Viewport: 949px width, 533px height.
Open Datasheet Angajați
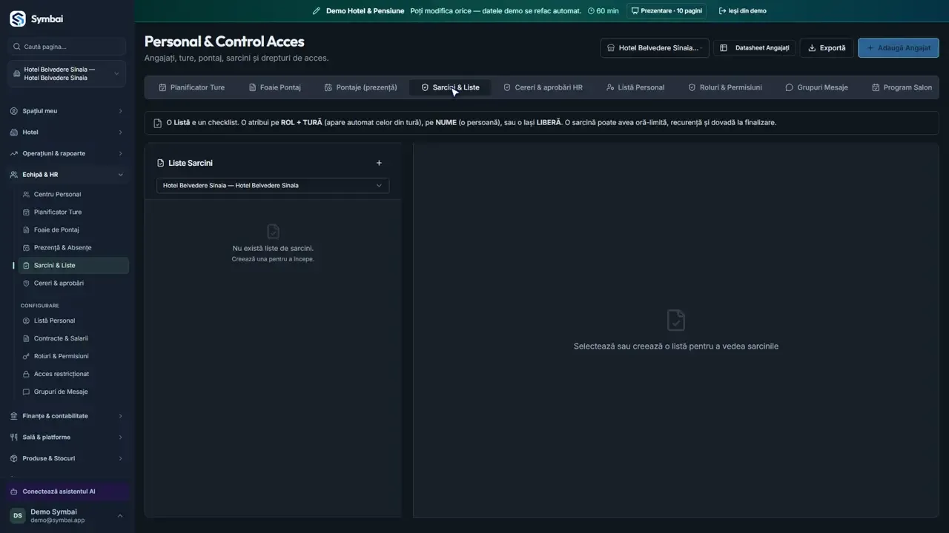[x=755, y=48]
